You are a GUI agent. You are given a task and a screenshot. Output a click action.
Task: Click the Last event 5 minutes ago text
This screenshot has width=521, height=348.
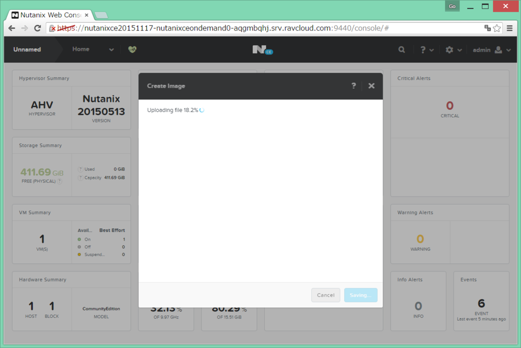tap(481, 319)
